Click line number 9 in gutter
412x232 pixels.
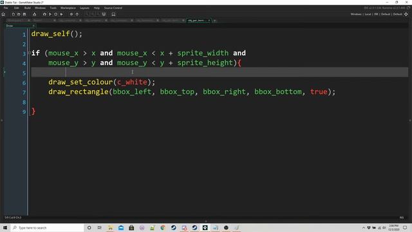point(24,111)
